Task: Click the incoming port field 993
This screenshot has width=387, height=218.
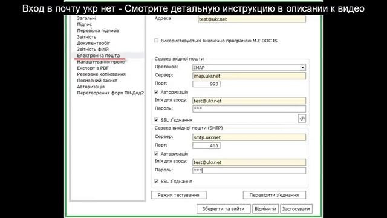Action: click(x=206, y=84)
